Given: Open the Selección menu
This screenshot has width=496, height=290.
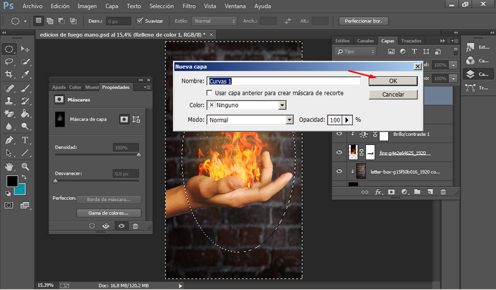Looking at the screenshot, I should [x=161, y=6].
